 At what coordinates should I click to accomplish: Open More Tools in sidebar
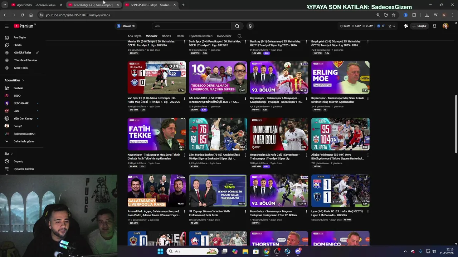point(21,68)
